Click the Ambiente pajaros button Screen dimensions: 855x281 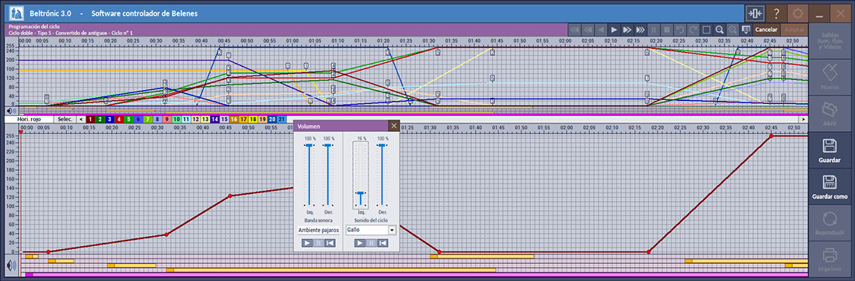tap(319, 230)
